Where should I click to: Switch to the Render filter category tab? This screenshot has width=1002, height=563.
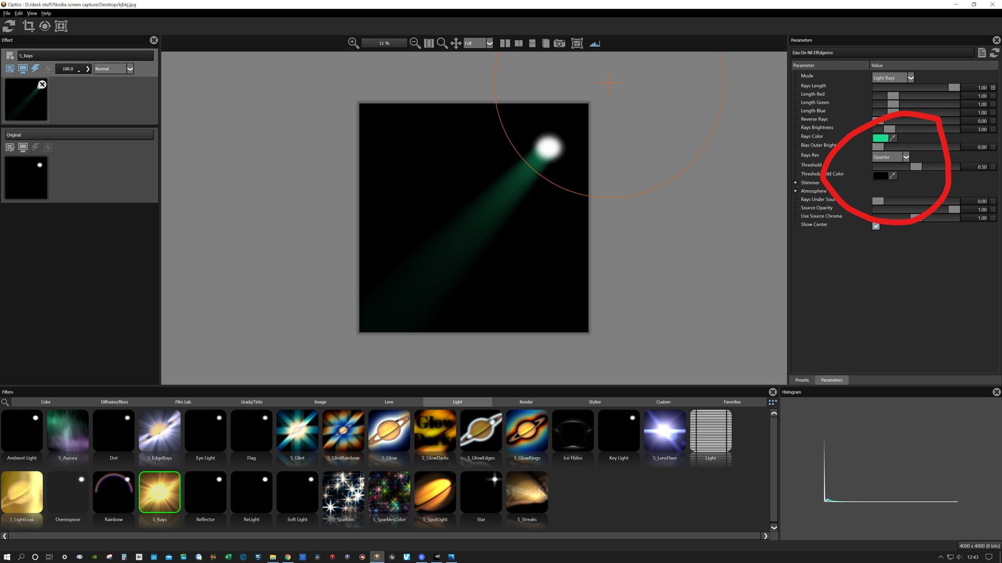click(526, 401)
